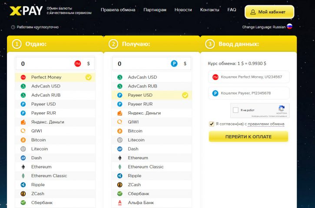Select "Сбербанк" in receive list
The width and height of the screenshot is (315, 208).
[x=152, y=194]
